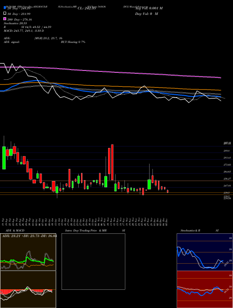This screenshot has height=308, width=233.
Task: Click the 247.88 price axis label
Action: 227,186
